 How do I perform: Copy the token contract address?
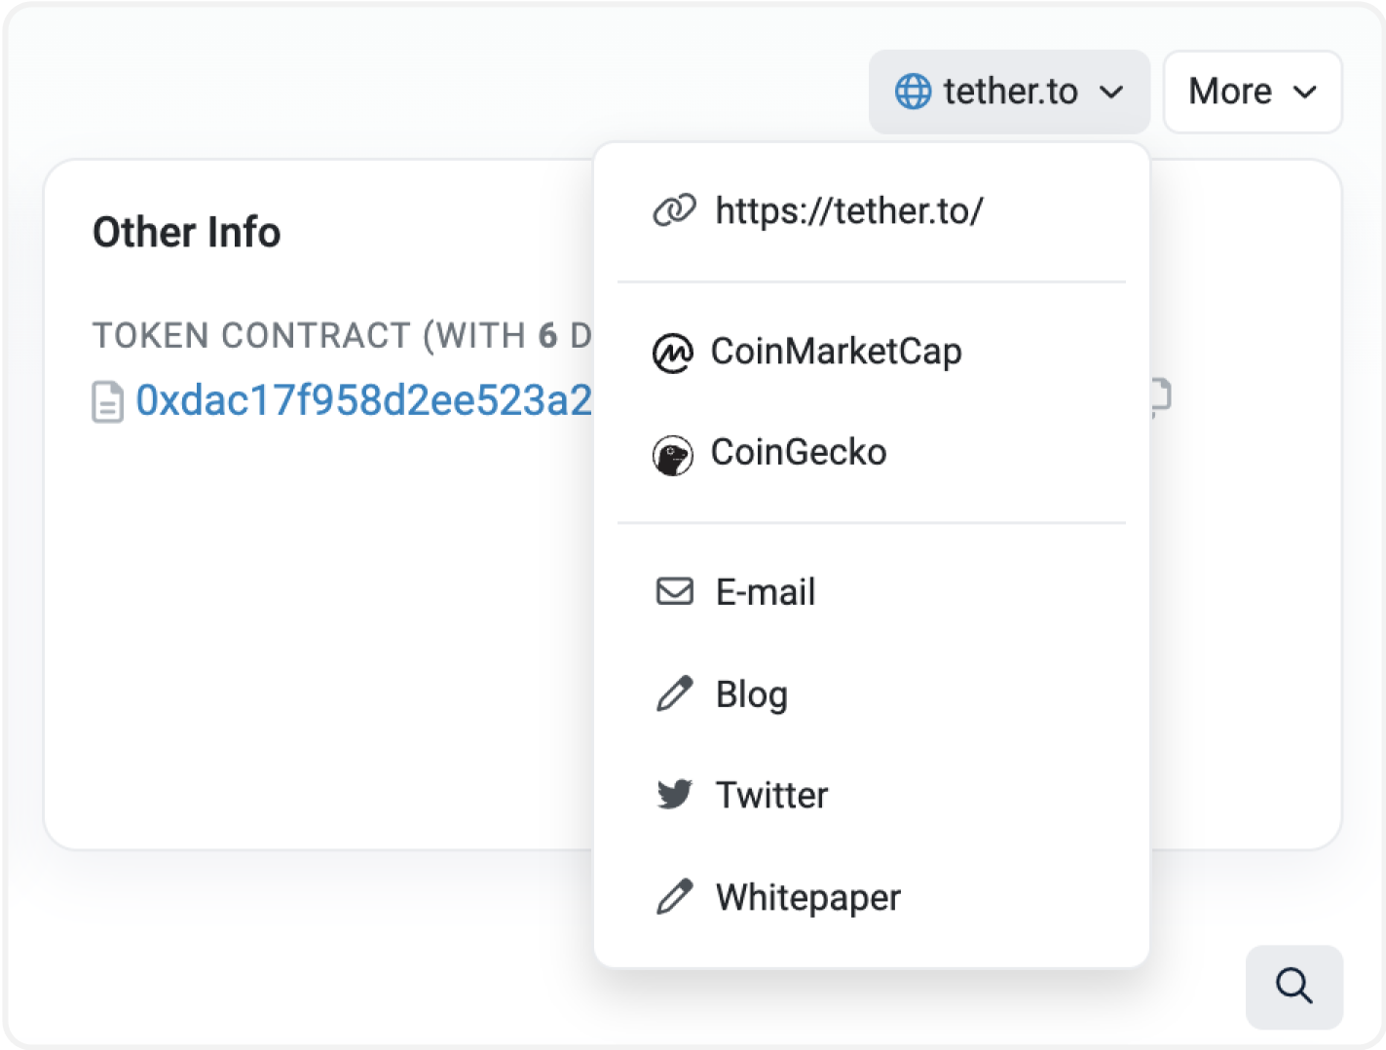click(x=1160, y=396)
